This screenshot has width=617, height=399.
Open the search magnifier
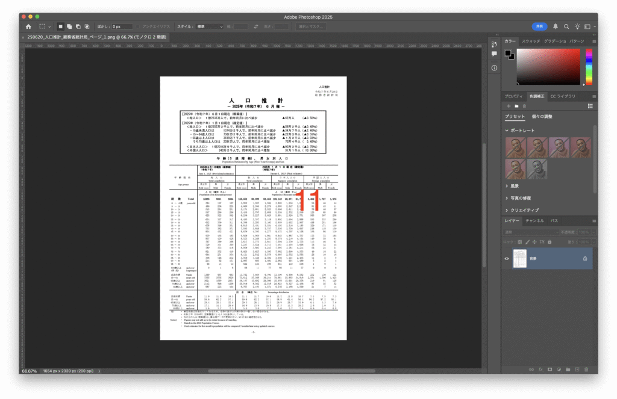[566, 26]
